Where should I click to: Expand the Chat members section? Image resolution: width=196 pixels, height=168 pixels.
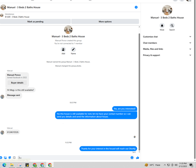click(x=167, y=43)
